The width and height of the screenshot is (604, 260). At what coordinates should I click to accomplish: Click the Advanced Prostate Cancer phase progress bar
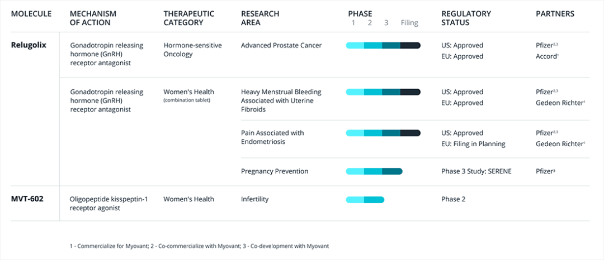tap(383, 45)
